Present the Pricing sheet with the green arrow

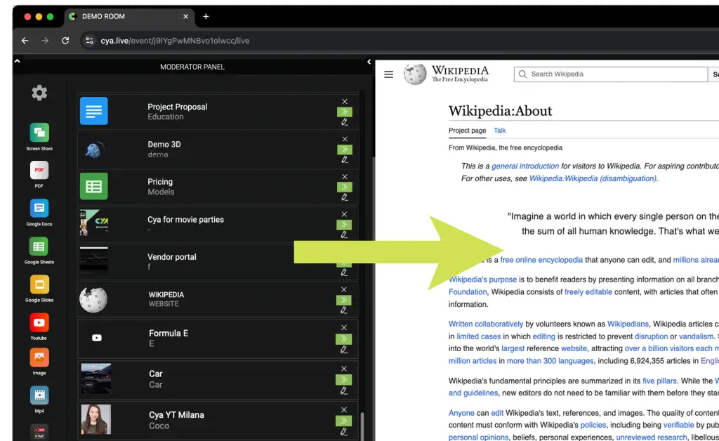[x=344, y=187]
